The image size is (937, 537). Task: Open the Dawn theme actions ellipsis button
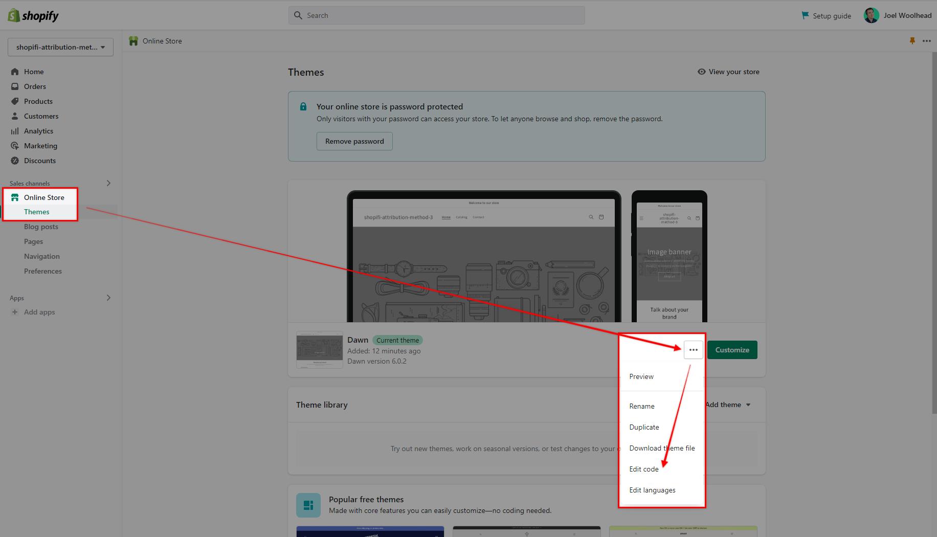click(694, 350)
